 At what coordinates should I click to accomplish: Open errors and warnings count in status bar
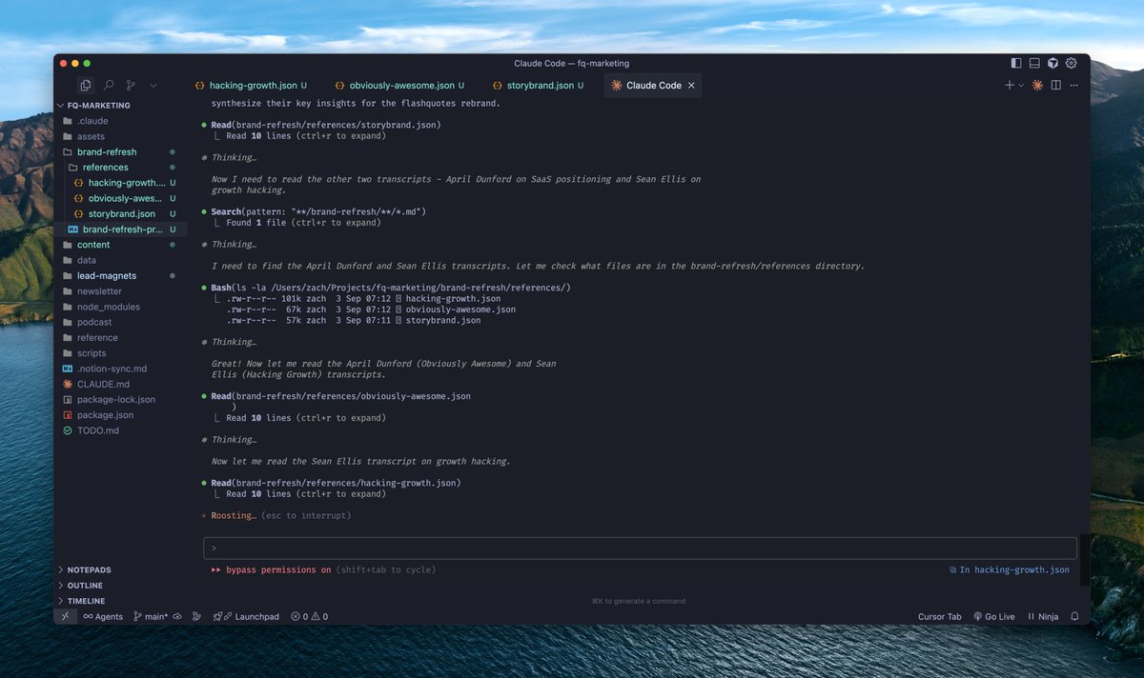[x=309, y=616]
